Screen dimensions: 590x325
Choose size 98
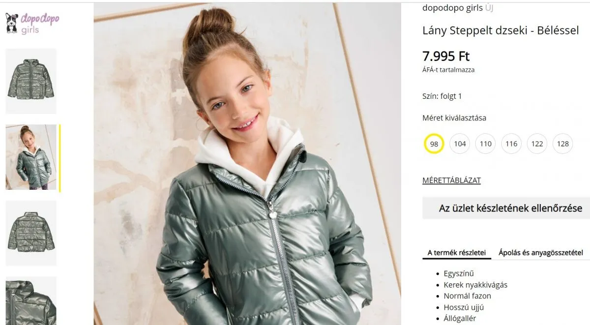434,144
